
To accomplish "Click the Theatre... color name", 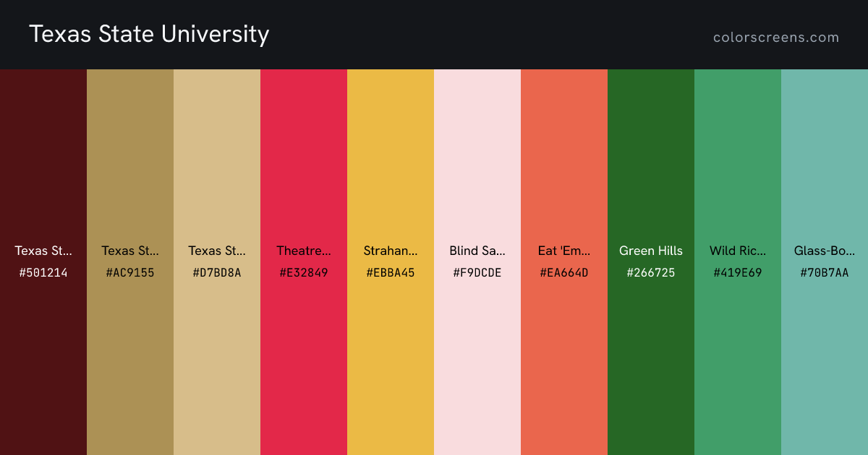I will click(304, 251).
